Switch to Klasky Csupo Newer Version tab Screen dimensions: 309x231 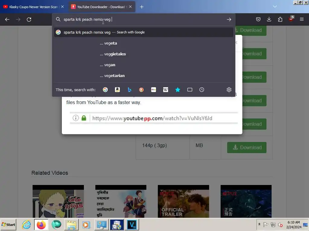(x=33, y=7)
